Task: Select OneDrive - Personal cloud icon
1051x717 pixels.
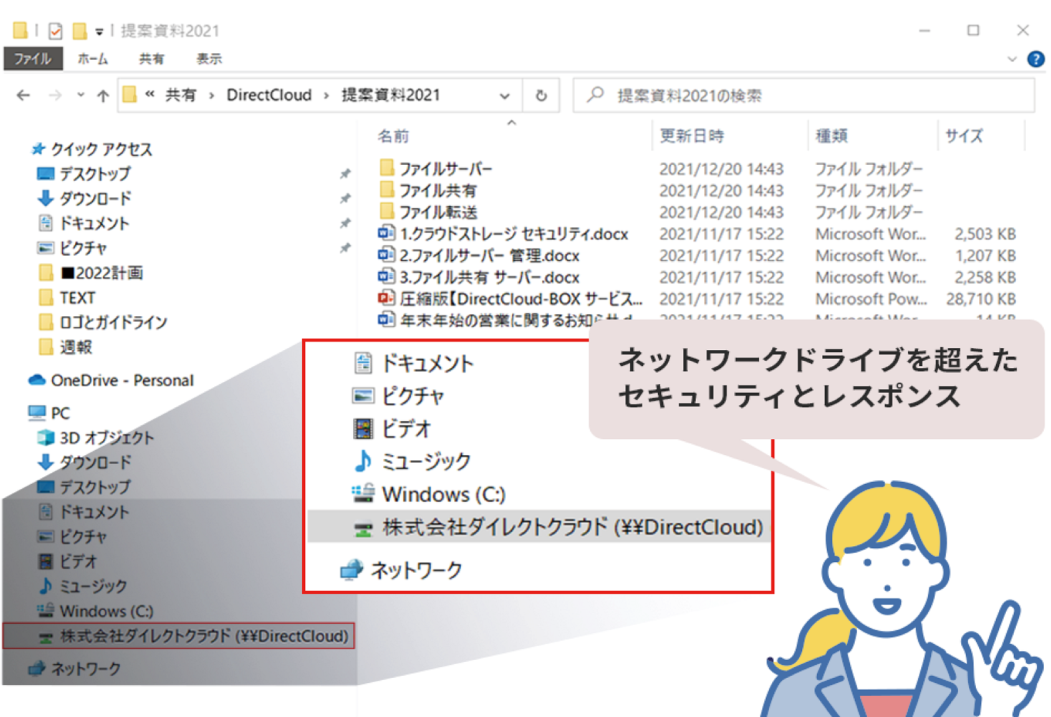Action: (x=37, y=380)
